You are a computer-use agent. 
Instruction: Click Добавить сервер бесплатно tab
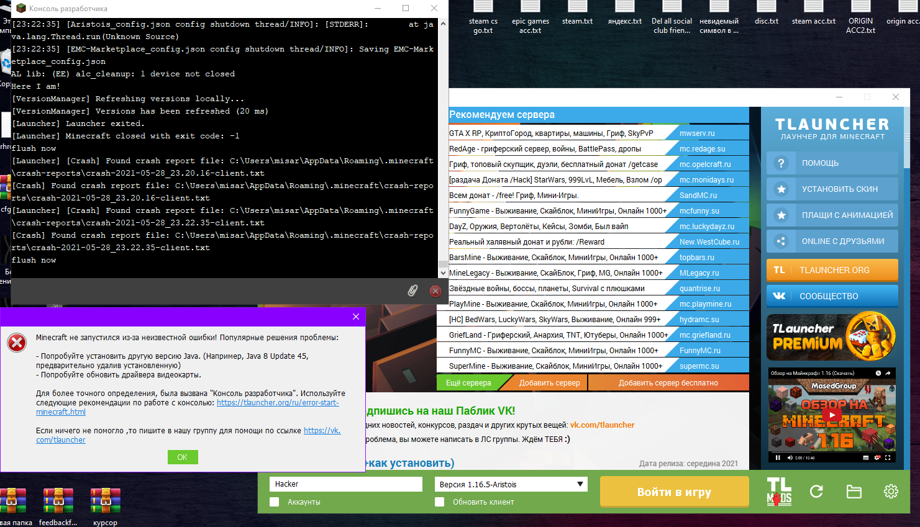(x=668, y=383)
